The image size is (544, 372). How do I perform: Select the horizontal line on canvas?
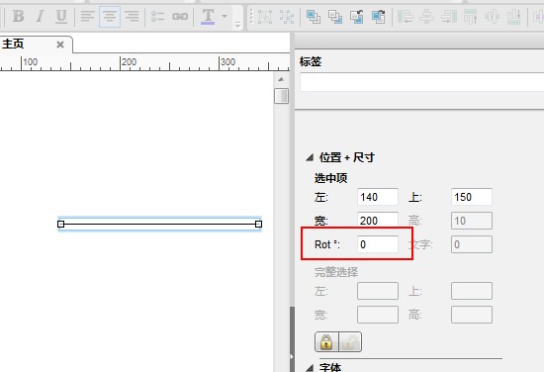click(159, 224)
